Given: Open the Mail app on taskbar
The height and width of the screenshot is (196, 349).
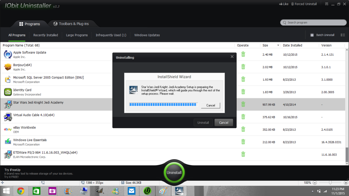Looking at the screenshot, I should click(x=132, y=191).
